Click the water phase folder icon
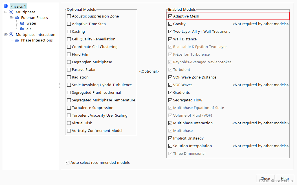297x185 pixels. point(22,23)
